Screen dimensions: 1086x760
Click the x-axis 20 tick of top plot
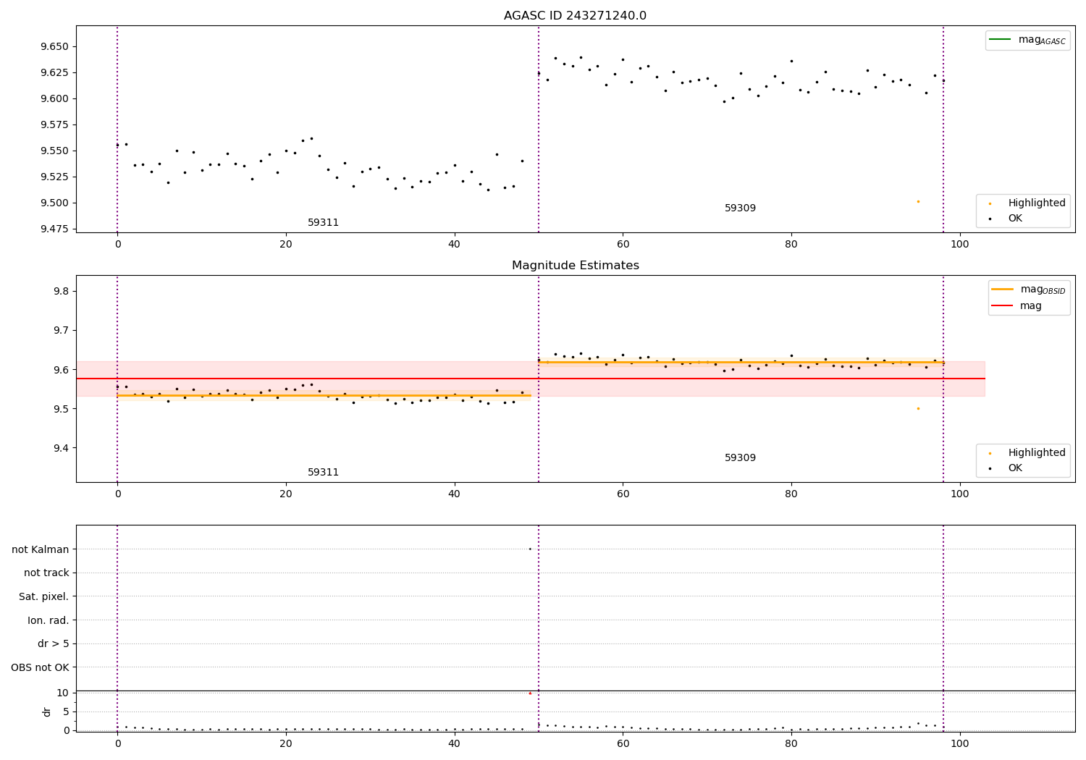(286, 245)
